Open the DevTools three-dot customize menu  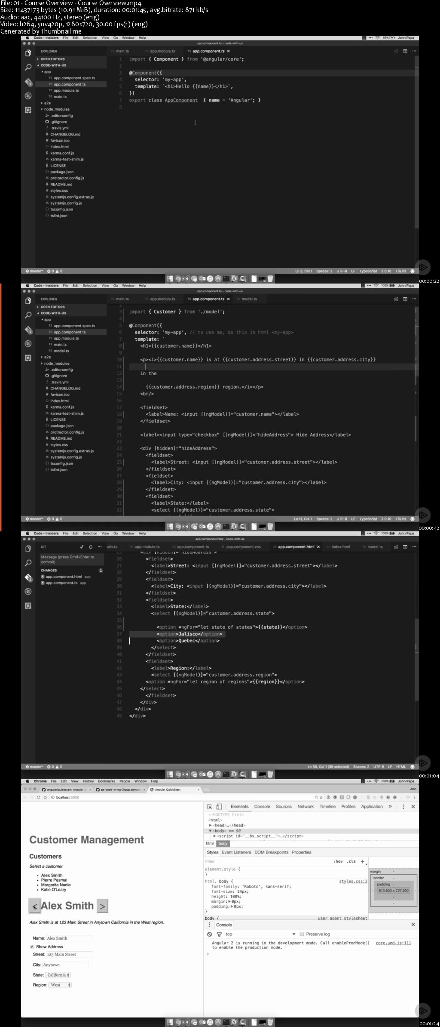(x=403, y=807)
